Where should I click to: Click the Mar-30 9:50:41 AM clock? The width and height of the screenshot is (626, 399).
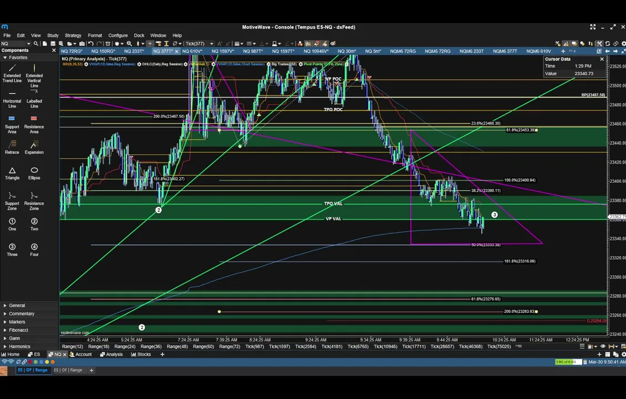607,362
